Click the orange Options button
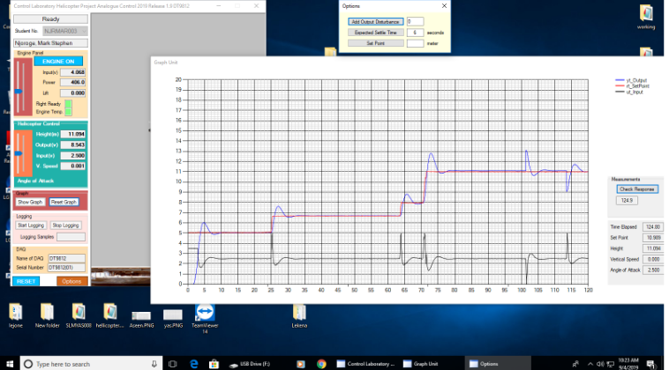669x370 pixels. pos(71,281)
